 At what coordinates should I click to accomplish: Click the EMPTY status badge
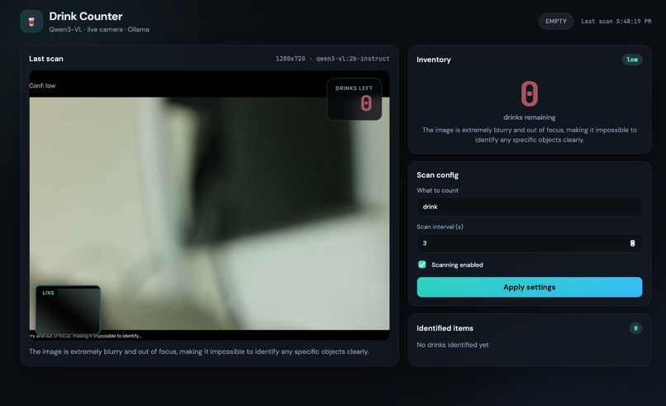click(x=556, y=21)
